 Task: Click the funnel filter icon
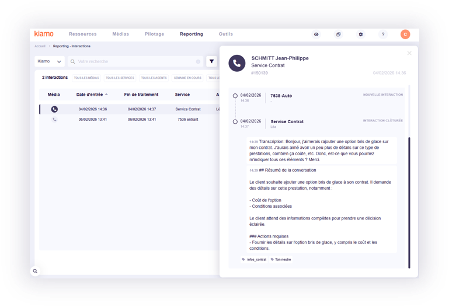click(x=211, y=61)
